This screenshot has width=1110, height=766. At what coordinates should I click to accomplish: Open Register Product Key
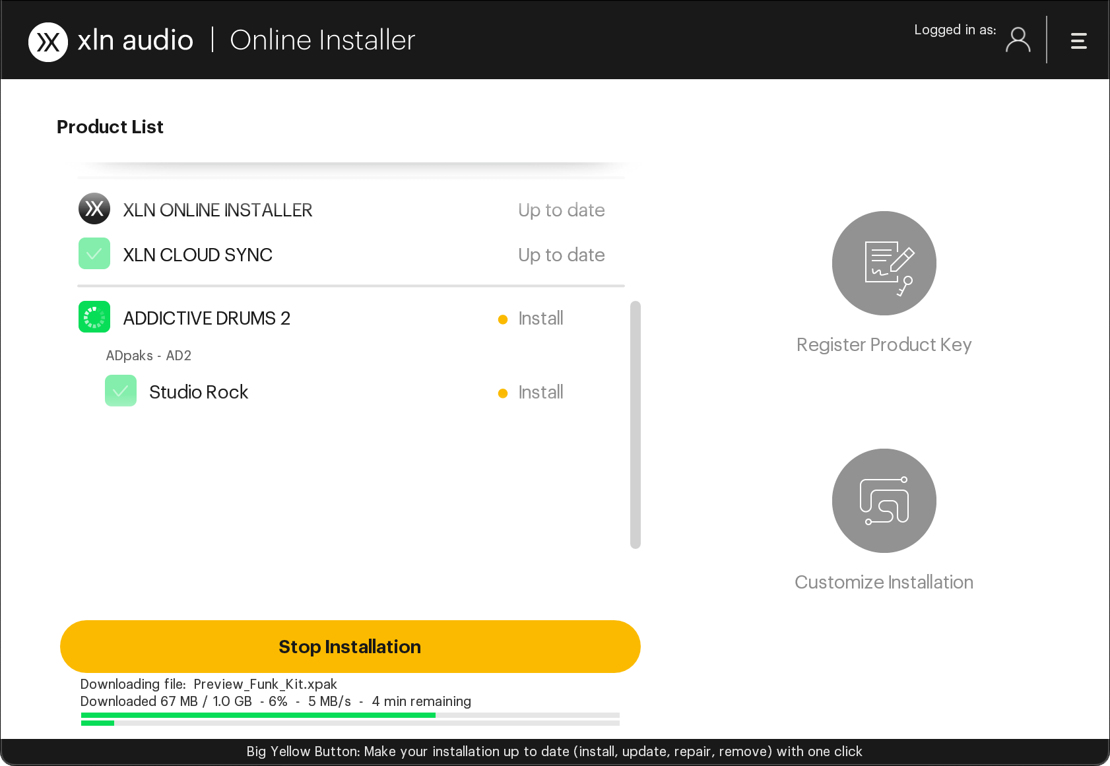(884, 263)
